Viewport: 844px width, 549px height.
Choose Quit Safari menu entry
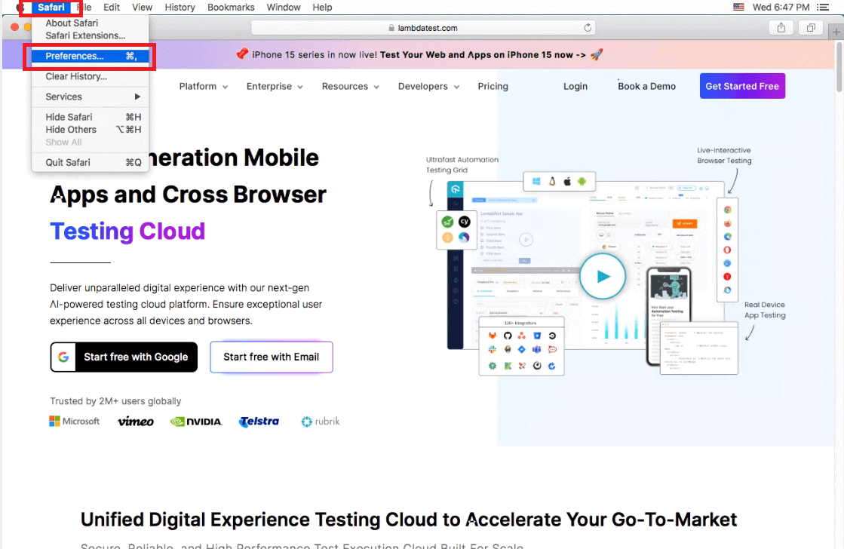coord(90,163)
